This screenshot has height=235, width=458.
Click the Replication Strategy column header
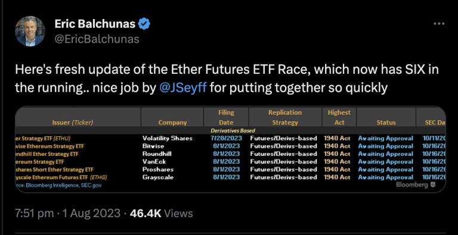[x=285, y=118]
